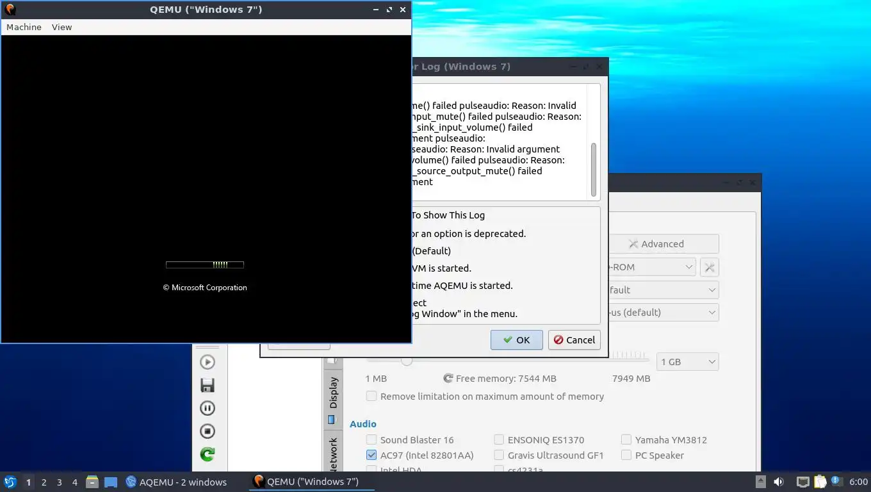The image size is (871, 492).
Task: Click the tools icon next to the -ROM dropdown
Action: pyautogui.click(x=710, y=267)
